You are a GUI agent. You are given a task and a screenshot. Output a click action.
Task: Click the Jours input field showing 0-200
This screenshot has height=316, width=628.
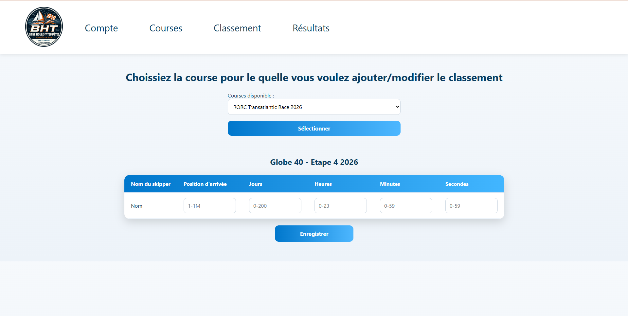pos(275,206)
